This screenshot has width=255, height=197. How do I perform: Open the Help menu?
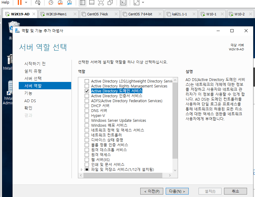point(5,2)
